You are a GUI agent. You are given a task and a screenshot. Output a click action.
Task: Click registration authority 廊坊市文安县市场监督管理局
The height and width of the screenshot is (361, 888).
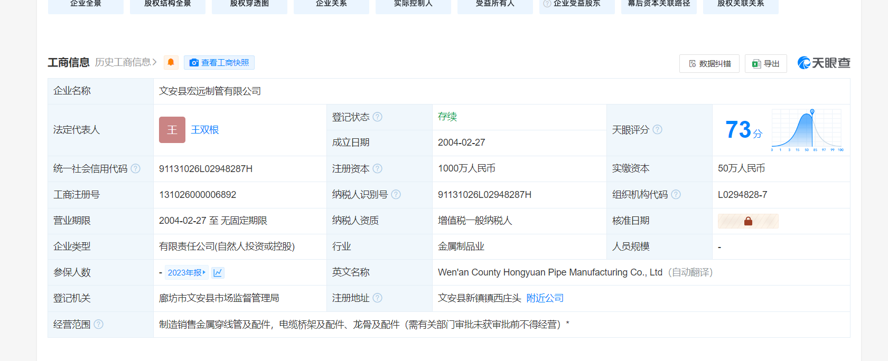[x=219, y=298]
